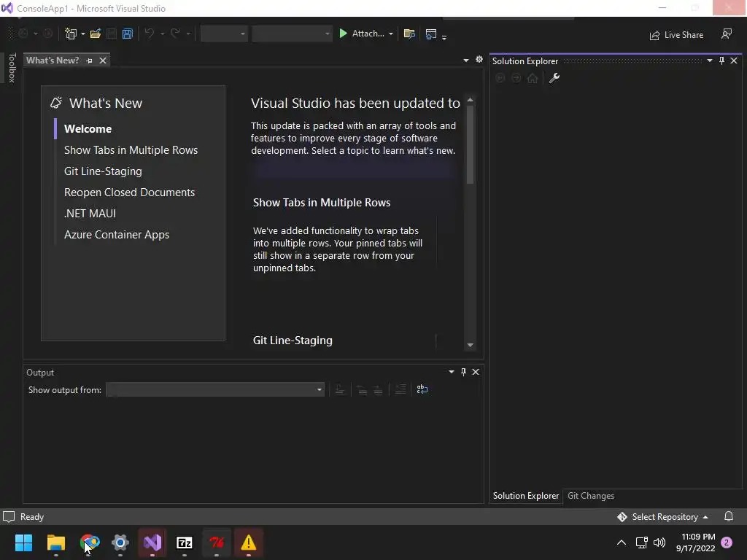
Task: Click Go to Previous Message icon
Action: pos(362,390)
